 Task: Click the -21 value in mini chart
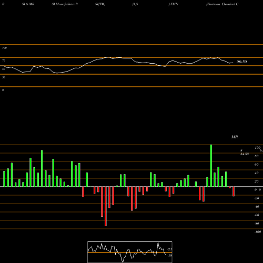point(170,249)
